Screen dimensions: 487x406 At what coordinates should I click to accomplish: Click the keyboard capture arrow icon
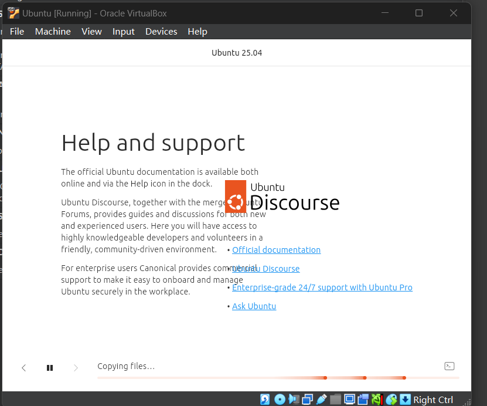pyautogui.click(x=405, y=399)
